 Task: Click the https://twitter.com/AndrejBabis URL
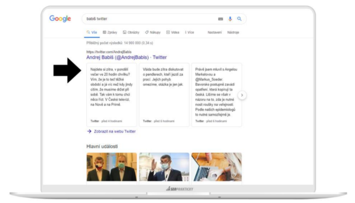tap(109, 52)
